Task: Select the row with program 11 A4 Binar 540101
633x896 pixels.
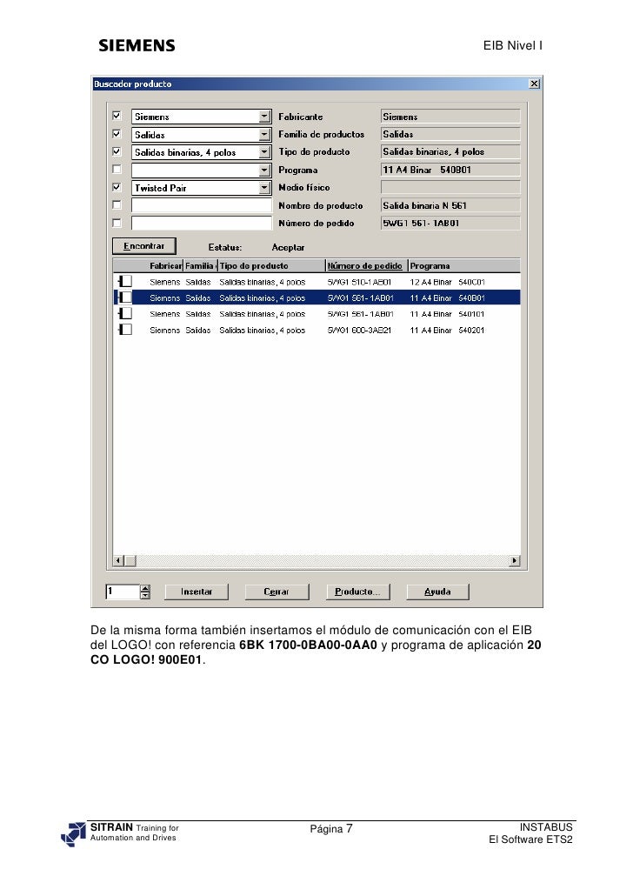Action: [317, 314]
